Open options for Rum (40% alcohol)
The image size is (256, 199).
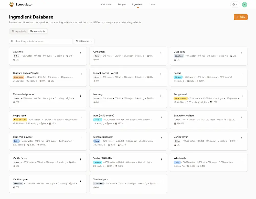[x=161, y=117]
